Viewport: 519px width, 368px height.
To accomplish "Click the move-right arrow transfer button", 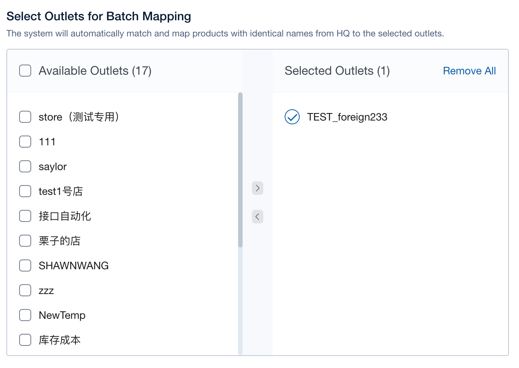I will [x=258, y=188].
